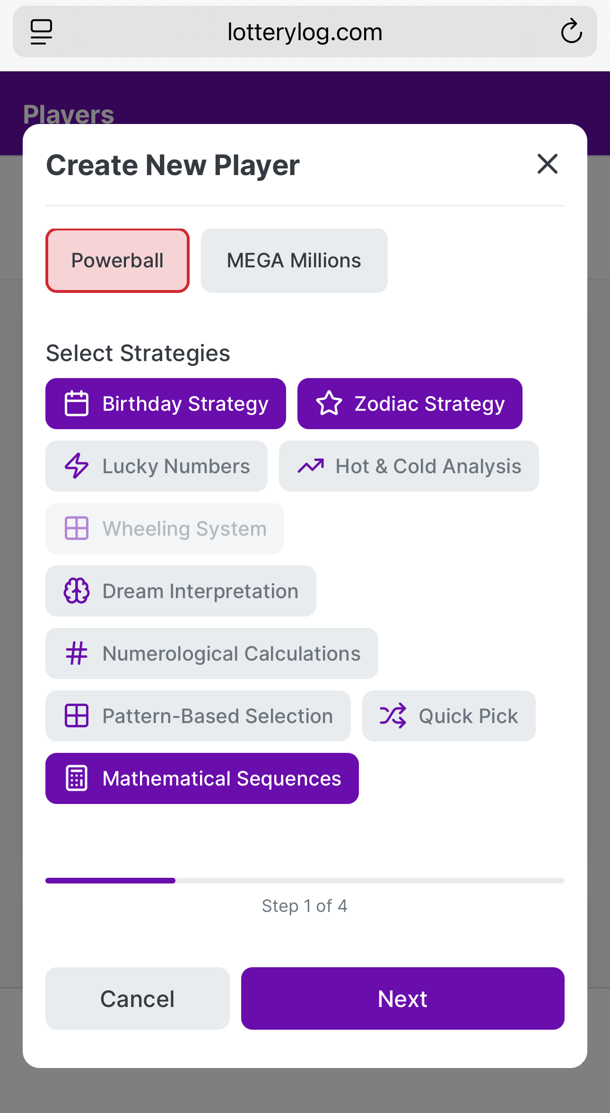610x1113 pixels.
Task: Reload the page with the refresh icon
Action: coord(571,32)
